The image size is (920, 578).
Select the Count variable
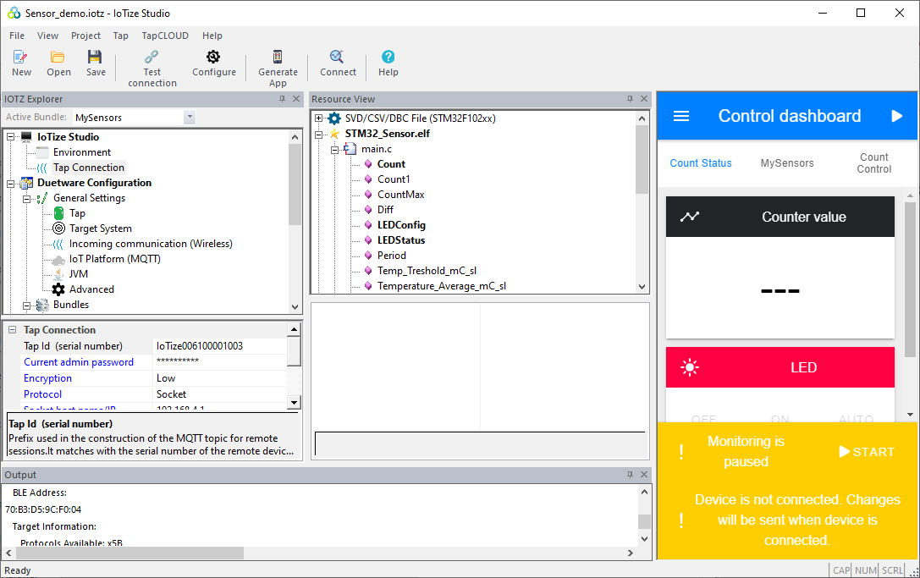(391, 163)
